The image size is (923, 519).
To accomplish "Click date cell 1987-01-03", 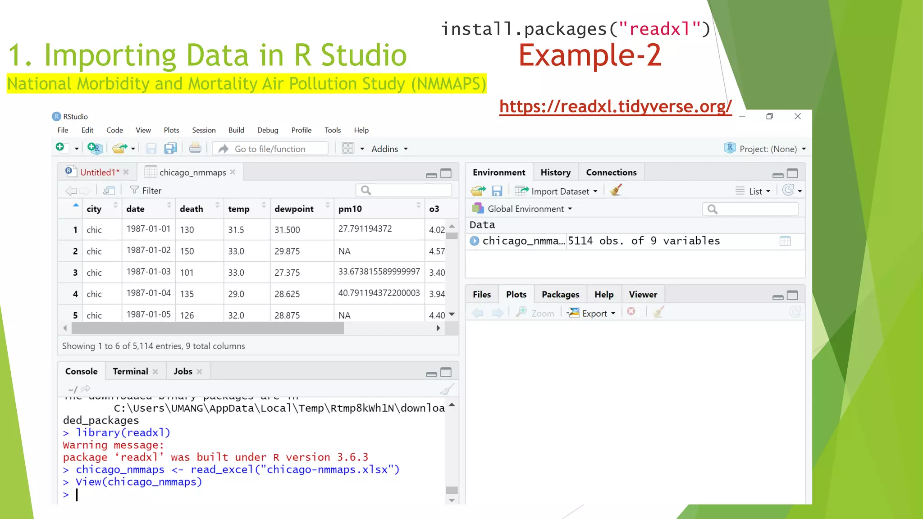I will click(149, 272).
